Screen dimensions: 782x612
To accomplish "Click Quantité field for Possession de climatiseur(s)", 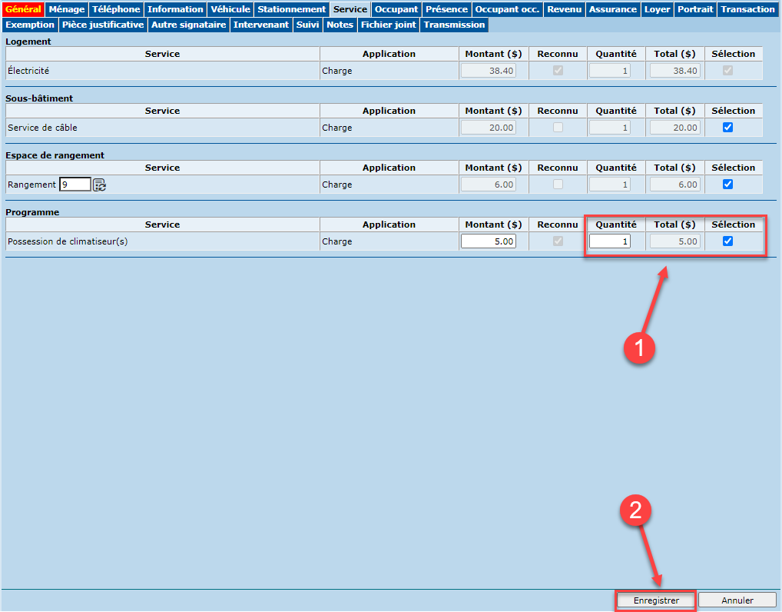I will pos(609,241).
